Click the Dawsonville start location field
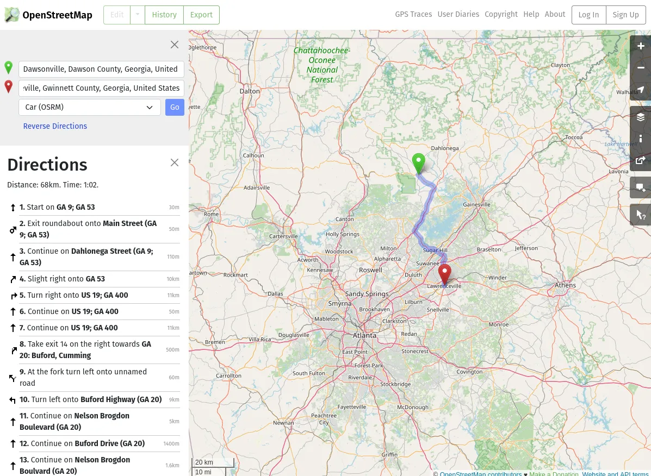 [101, 69]
